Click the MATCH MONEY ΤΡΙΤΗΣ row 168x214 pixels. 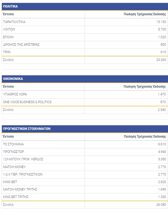click(x=20, y=189)
